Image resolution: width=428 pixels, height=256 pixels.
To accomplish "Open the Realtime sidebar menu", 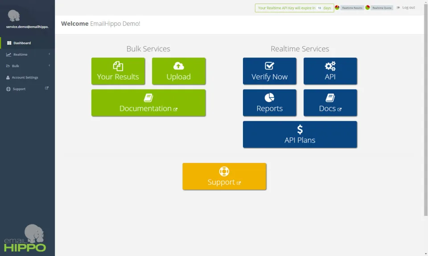I will coord(27,54).
